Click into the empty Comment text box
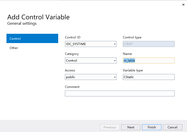 (x=119, y=94)
